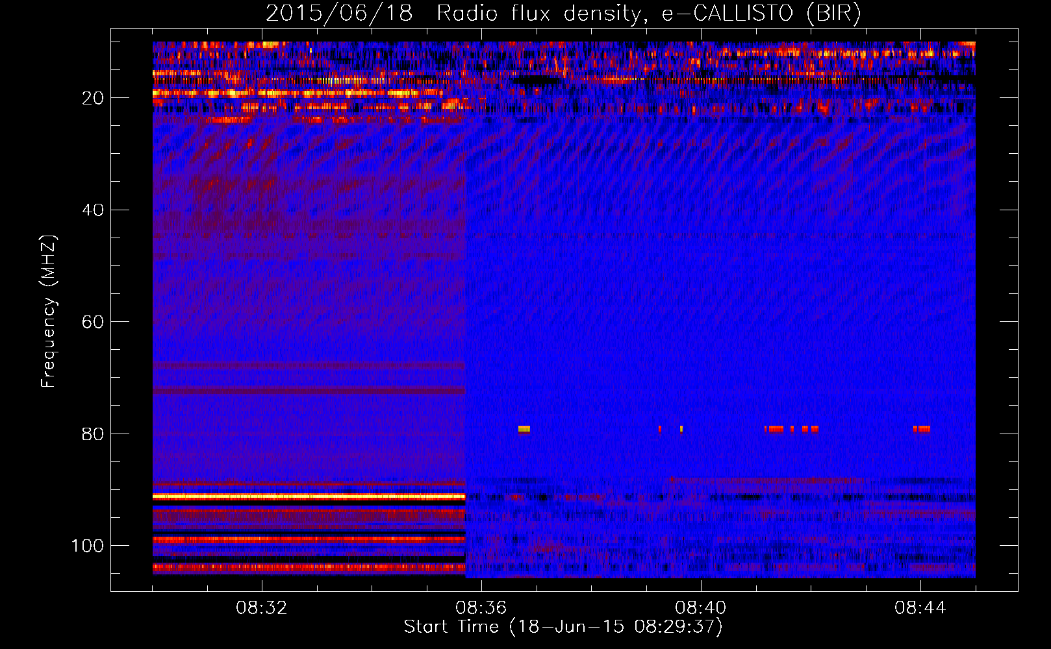Screen dimensions: 1051x649
Task: Click the frequency tick label 80
Action: pos(94,434)
